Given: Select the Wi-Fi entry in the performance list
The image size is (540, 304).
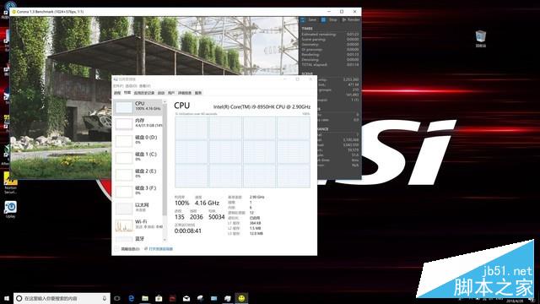Looking at the screenshot, I should pyautogui.click(x=138, y=225).
